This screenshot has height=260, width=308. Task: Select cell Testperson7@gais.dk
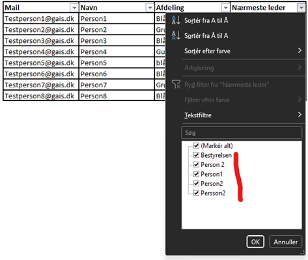coord(41,85)
